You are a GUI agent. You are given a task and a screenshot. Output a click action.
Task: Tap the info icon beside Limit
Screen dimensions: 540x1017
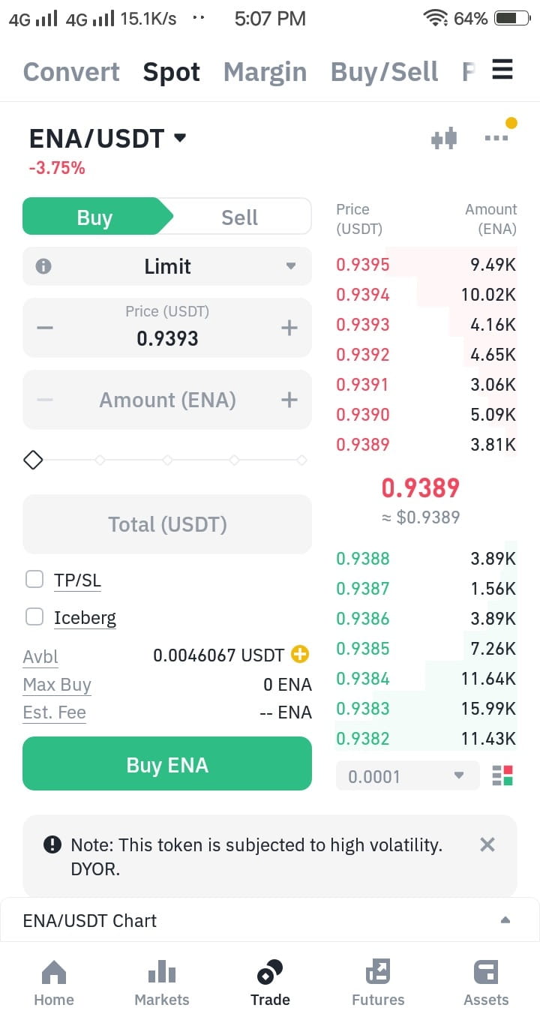click(x=43, y=266)
